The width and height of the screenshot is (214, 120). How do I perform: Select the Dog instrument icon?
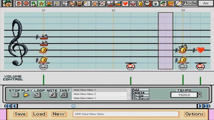click(x=64, y=3)
